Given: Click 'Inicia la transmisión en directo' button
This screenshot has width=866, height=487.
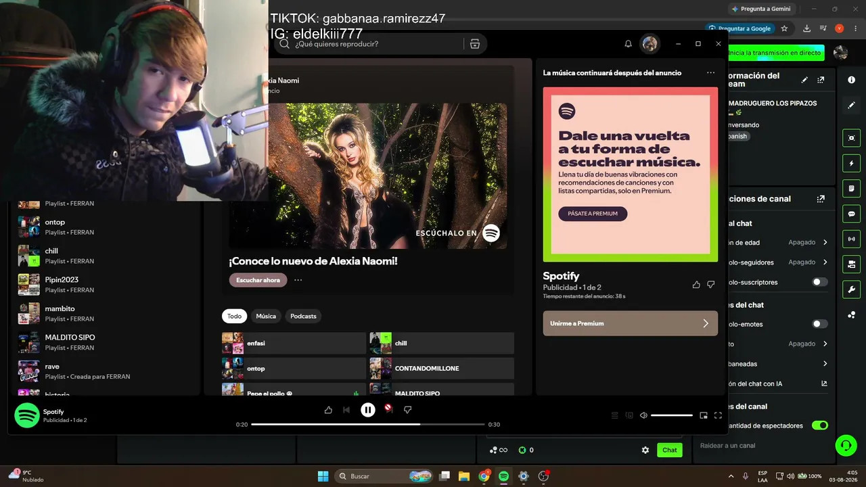Looking at the screenshot, I should 775,53.
